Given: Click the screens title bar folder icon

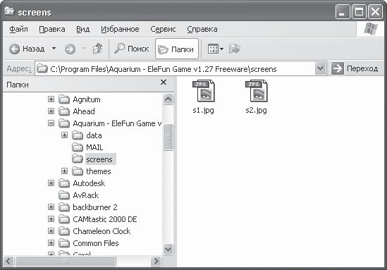Looking at the screenshot, I should pyautogui.click(x=9, y=11).
